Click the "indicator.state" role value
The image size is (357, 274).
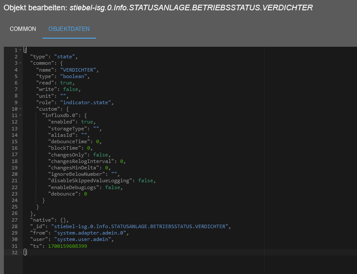[x=86, y=102]
